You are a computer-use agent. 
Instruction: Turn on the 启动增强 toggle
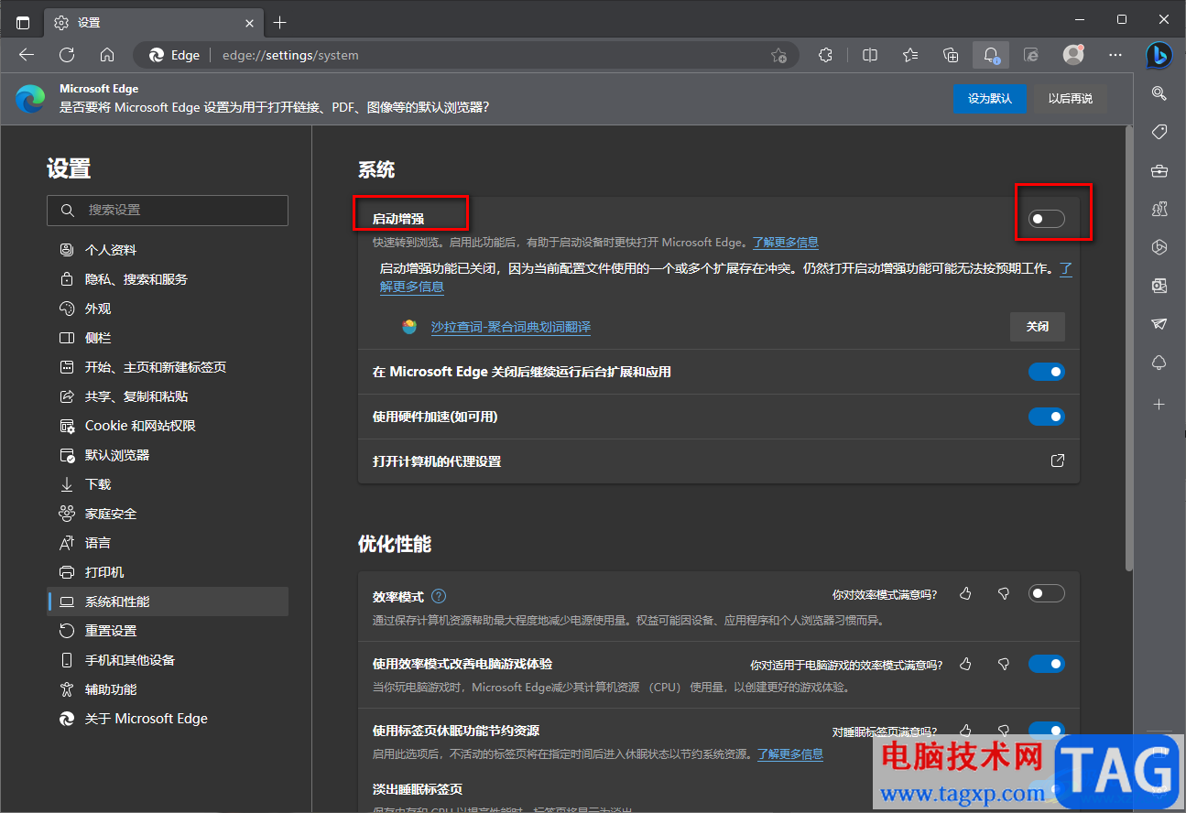point(1047,219)
